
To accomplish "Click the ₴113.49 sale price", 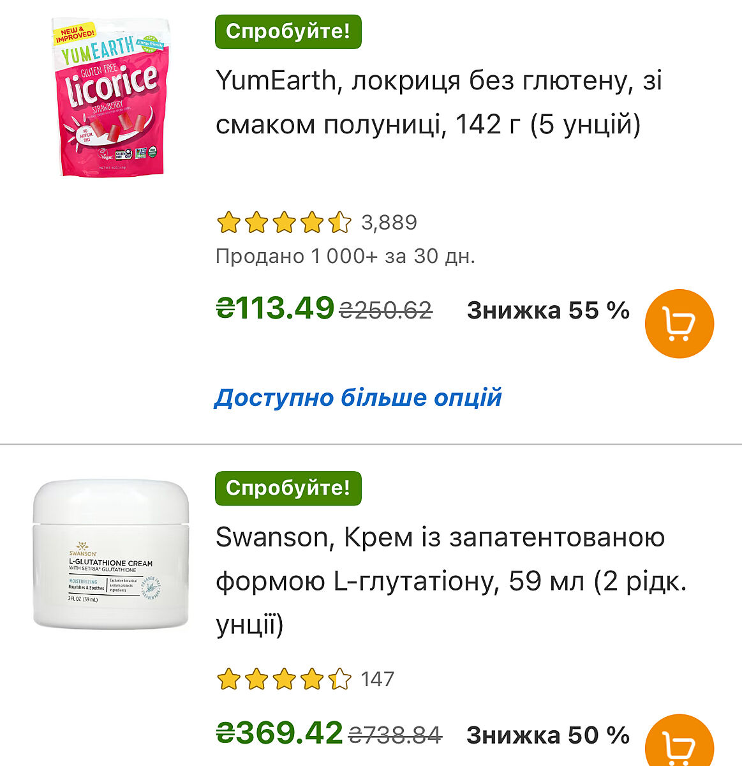I will (275, 309).
